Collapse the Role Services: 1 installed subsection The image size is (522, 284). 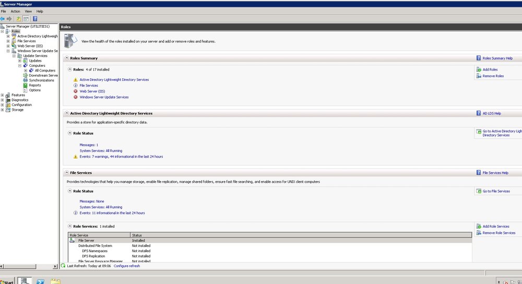click(x=70, y=226)
